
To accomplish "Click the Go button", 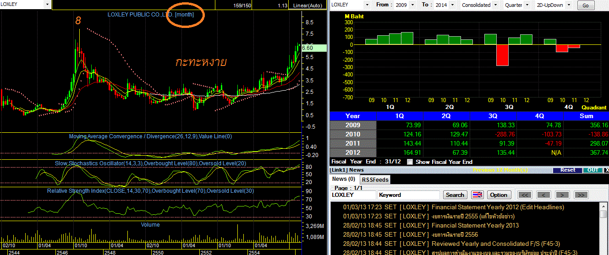I will point(586,5).
